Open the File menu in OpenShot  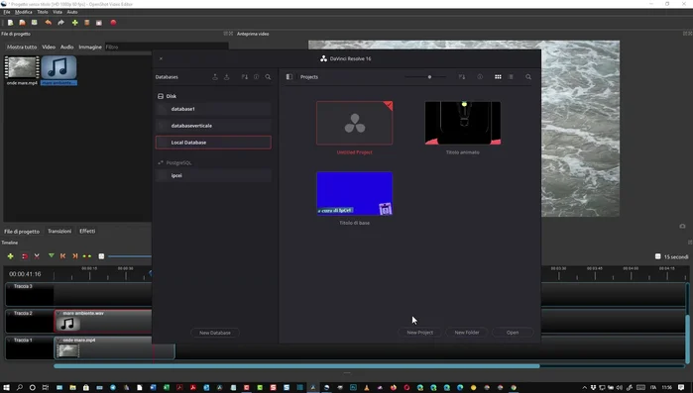pos(7,12)
